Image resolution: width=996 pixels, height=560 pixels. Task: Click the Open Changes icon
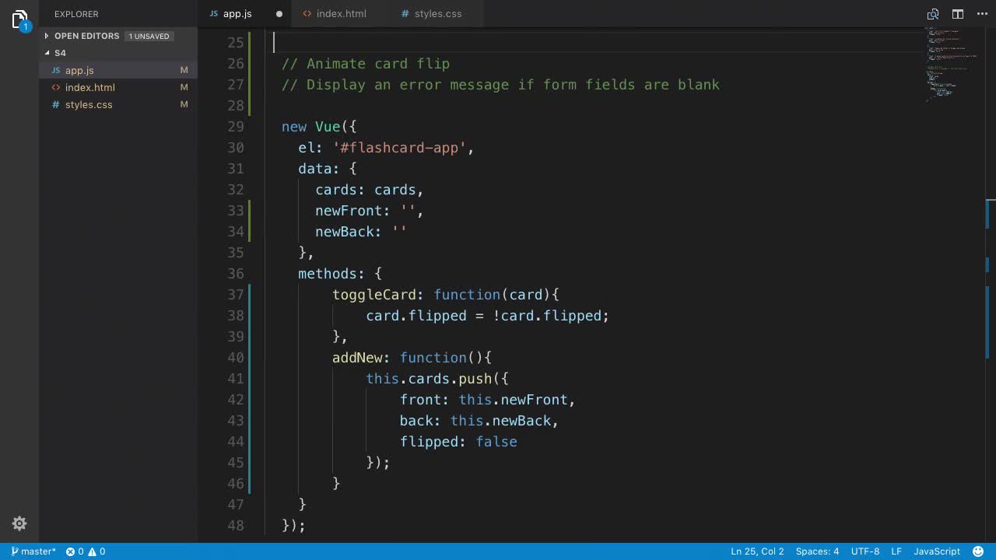coord(933,14)
